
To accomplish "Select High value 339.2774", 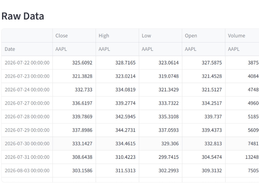I will [x=117, y=103].
